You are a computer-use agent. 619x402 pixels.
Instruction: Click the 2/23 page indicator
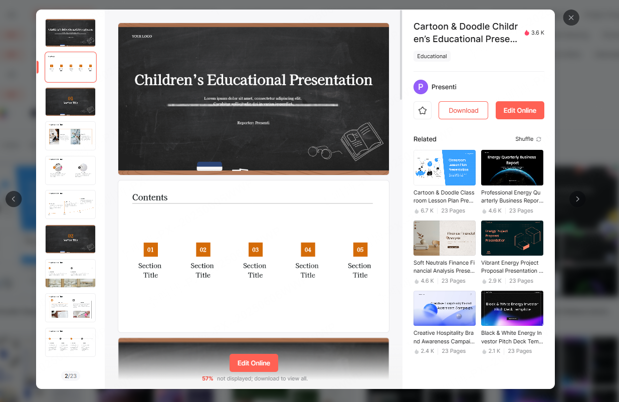(70, 375)
